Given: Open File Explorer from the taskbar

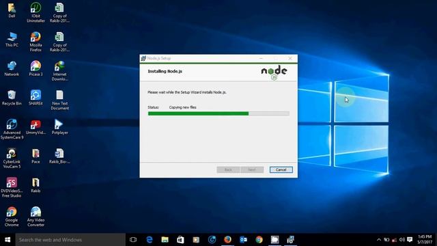Looking at the screenshot, I should [165, 240].
